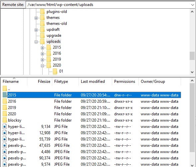Select themes-old folder in tree
The image size is (196, 167).
(57, 24)
